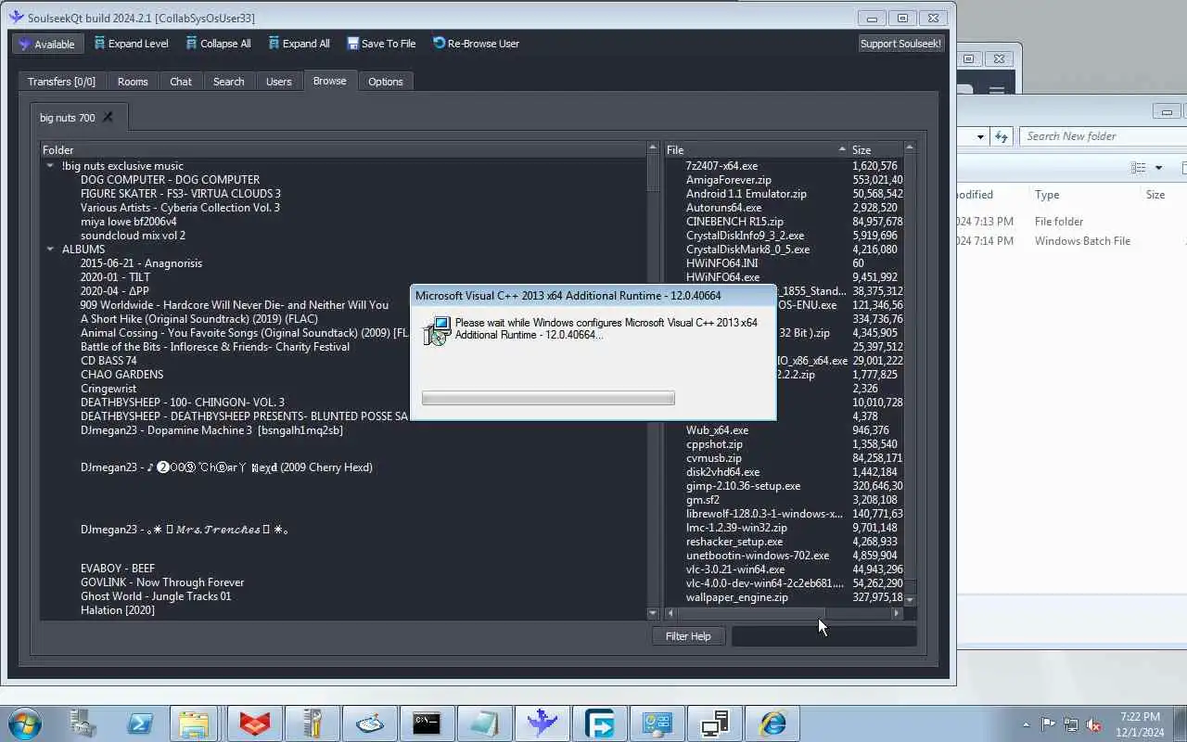This screenshot has height=742, width=1187.
Task: Click the Command Prompt taskbar icon
Action: 428,723
